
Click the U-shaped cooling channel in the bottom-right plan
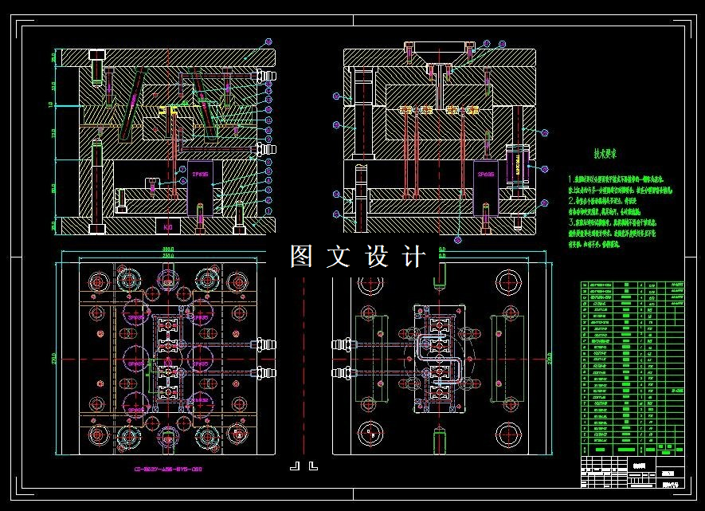pyautogui.click(x=440, y=360)
